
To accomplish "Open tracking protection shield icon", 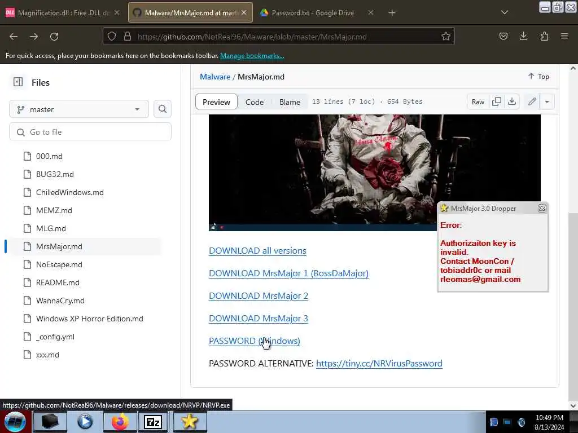I will (x=112, y=37).
